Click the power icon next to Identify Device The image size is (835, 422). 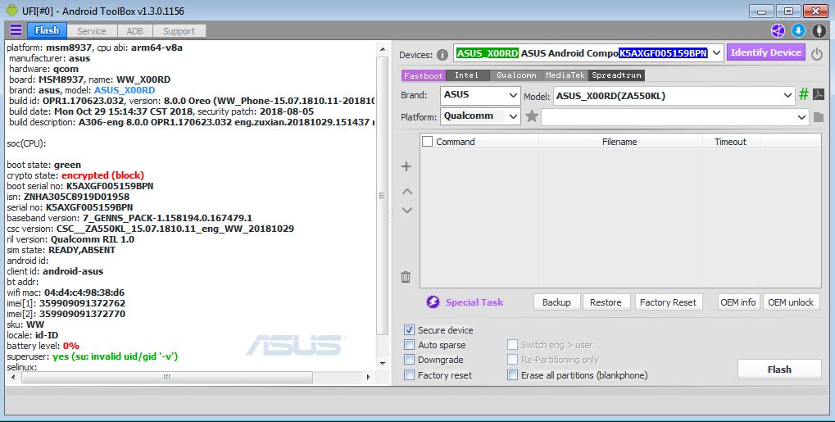click(817, 53)
